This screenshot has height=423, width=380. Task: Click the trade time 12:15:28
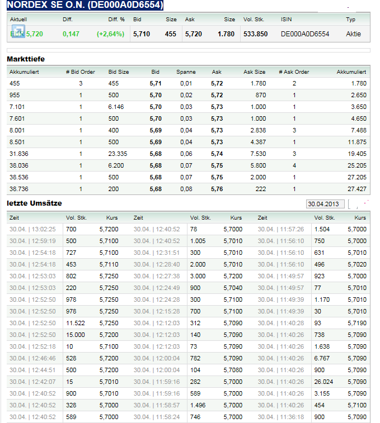click(x=167, y=312)
